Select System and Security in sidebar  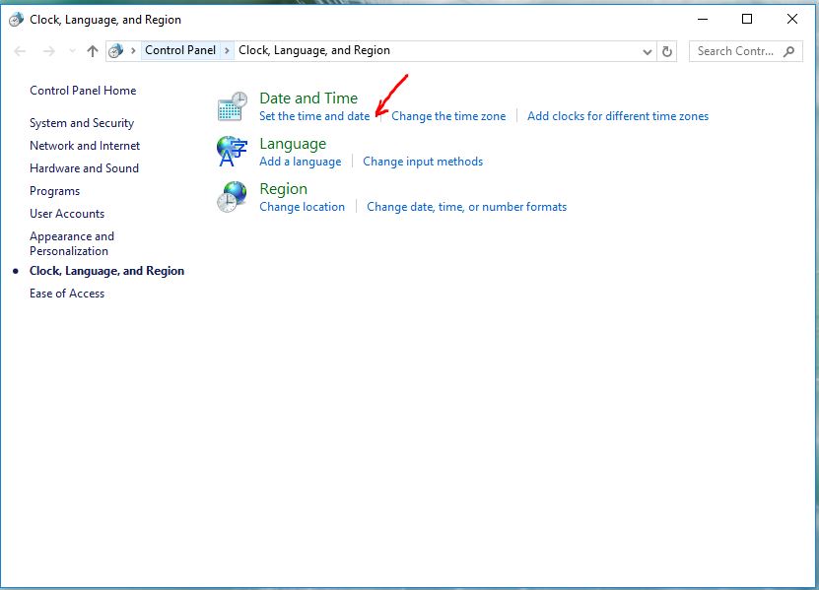tap(82, 123)
